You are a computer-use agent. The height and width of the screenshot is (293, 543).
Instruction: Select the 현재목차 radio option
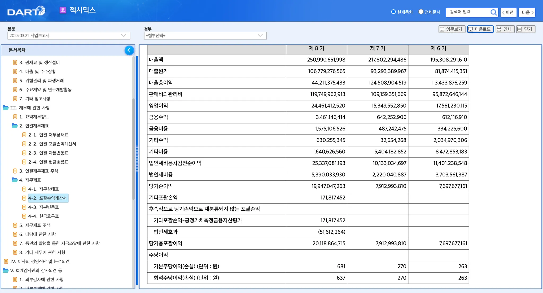point(393,12)
